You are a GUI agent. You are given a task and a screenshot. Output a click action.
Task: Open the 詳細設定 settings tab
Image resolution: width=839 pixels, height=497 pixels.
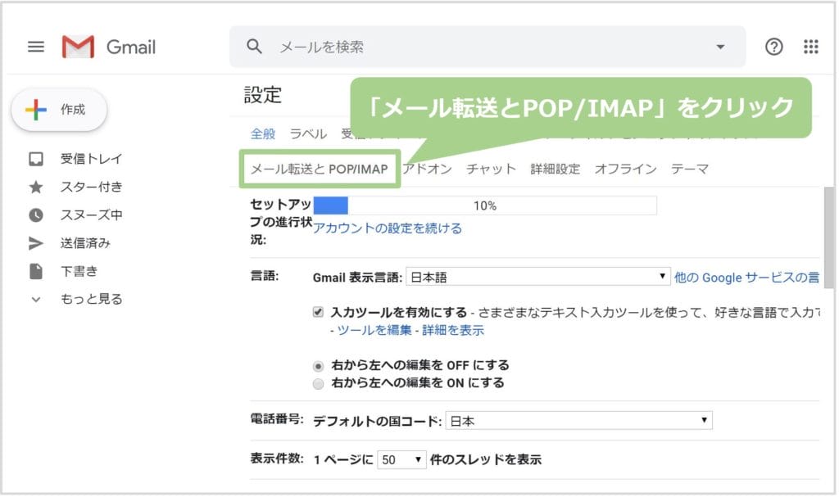click(555, 169)
